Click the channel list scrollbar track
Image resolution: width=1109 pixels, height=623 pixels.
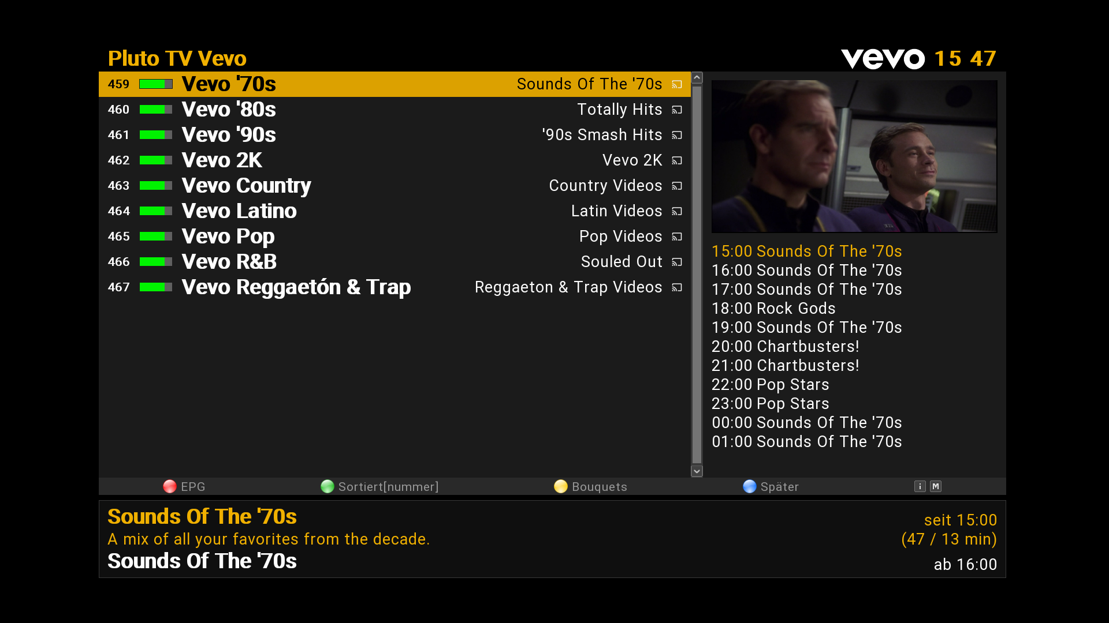(697, 275)
